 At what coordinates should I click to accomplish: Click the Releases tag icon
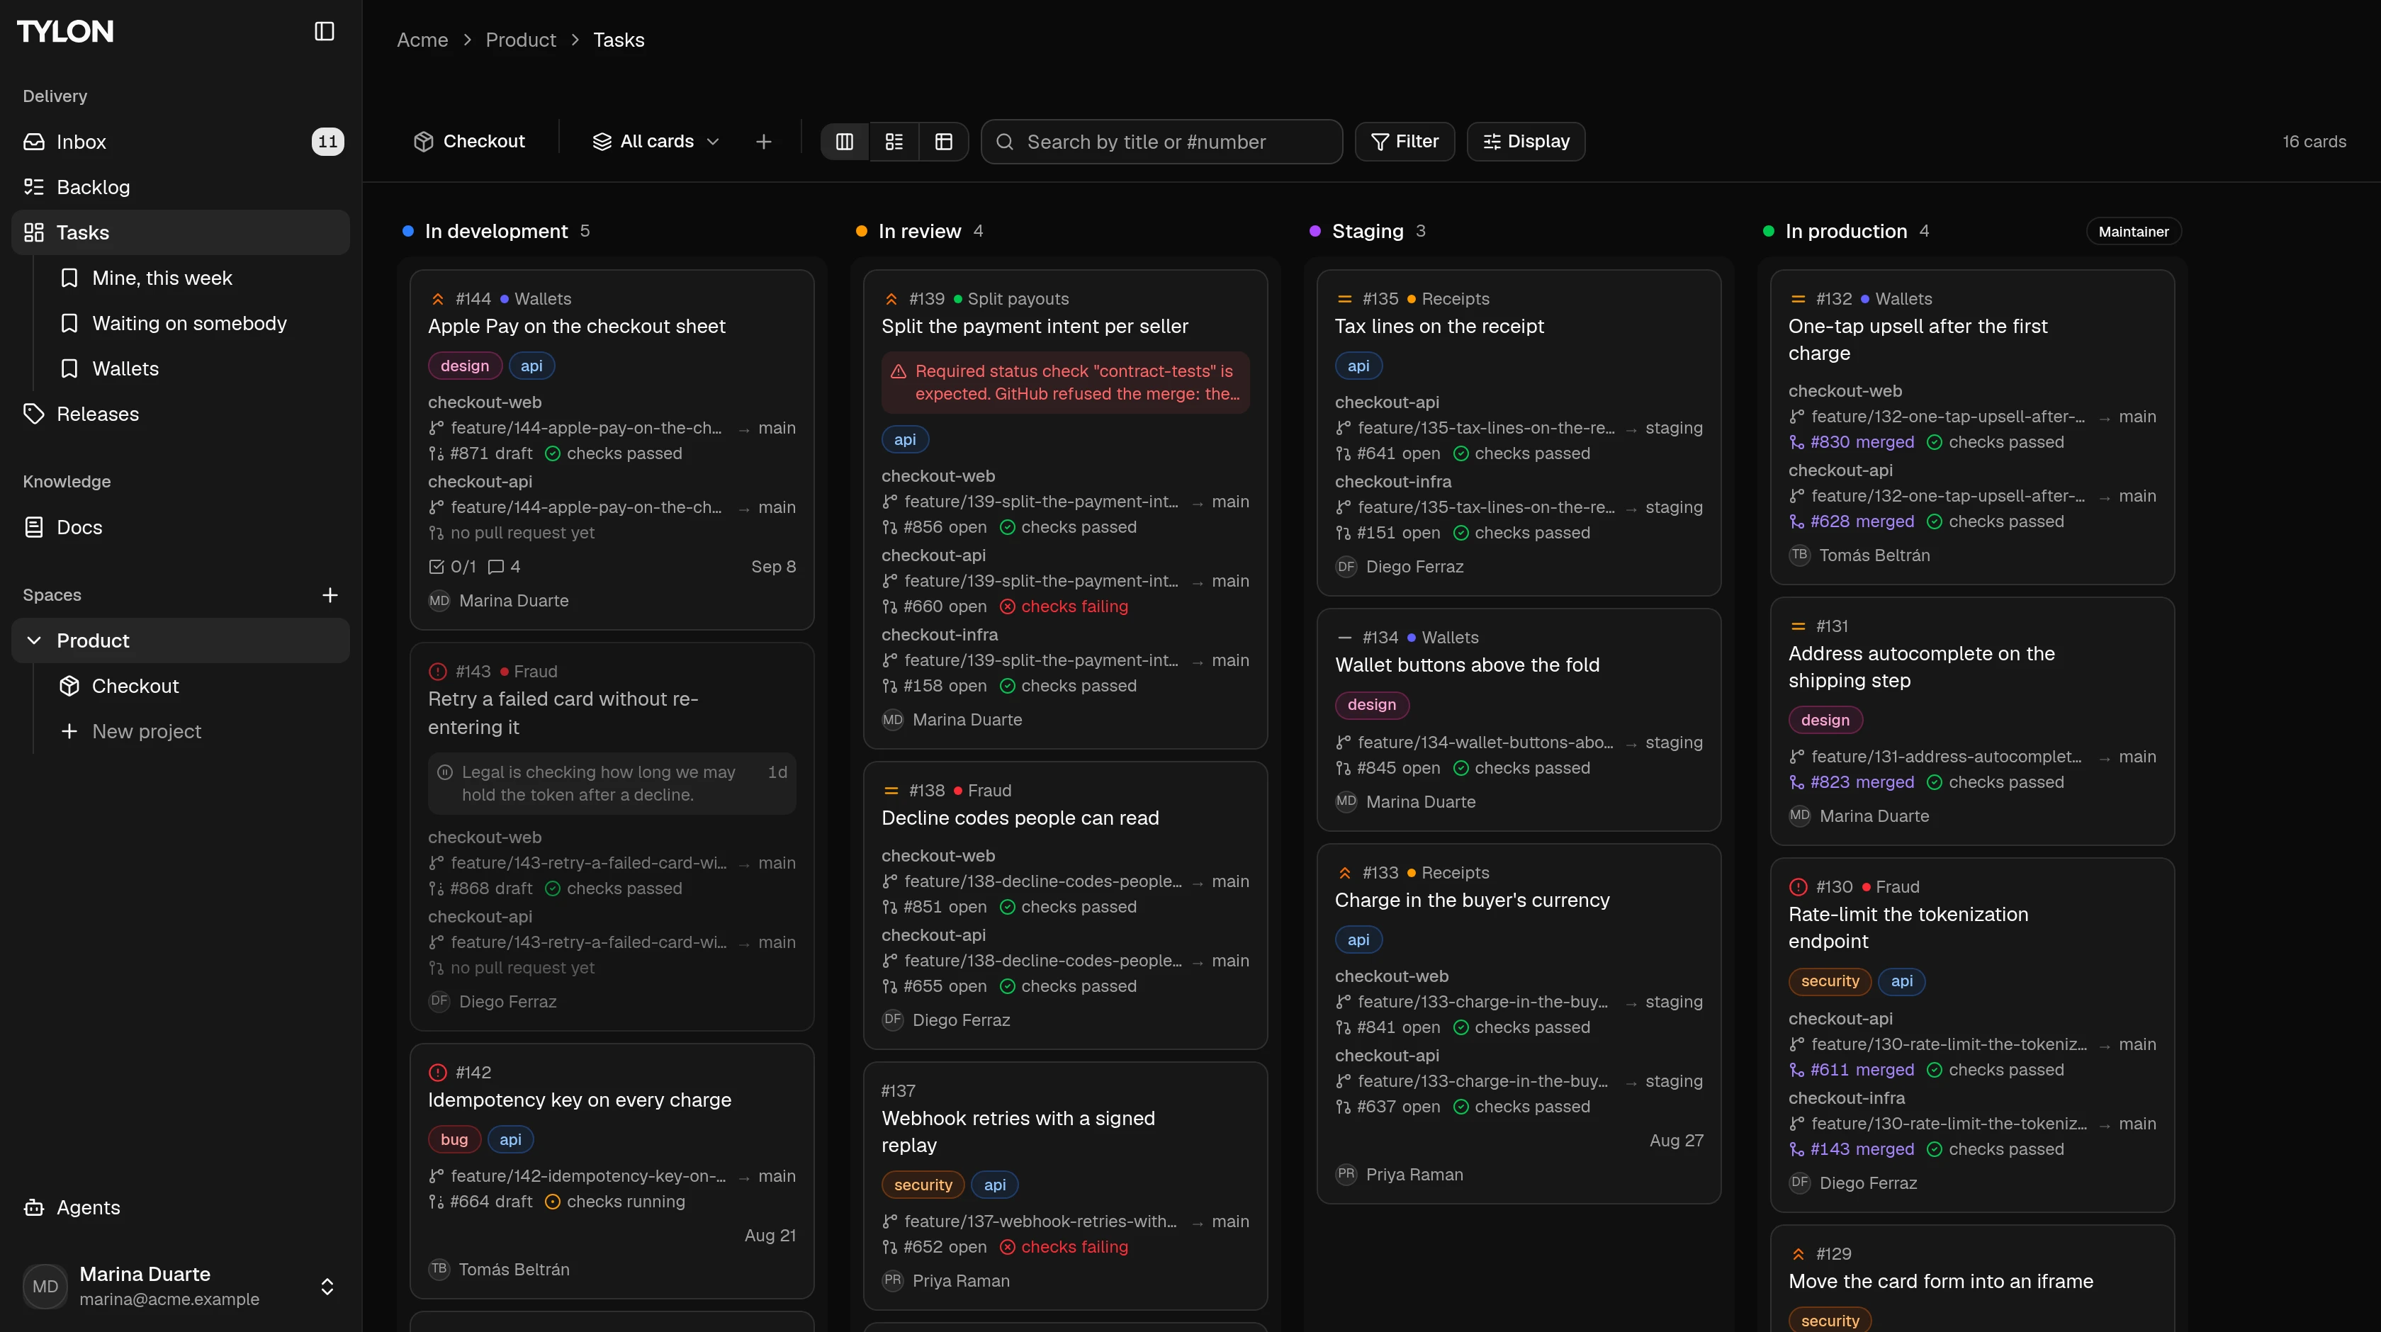pos(34,413)
